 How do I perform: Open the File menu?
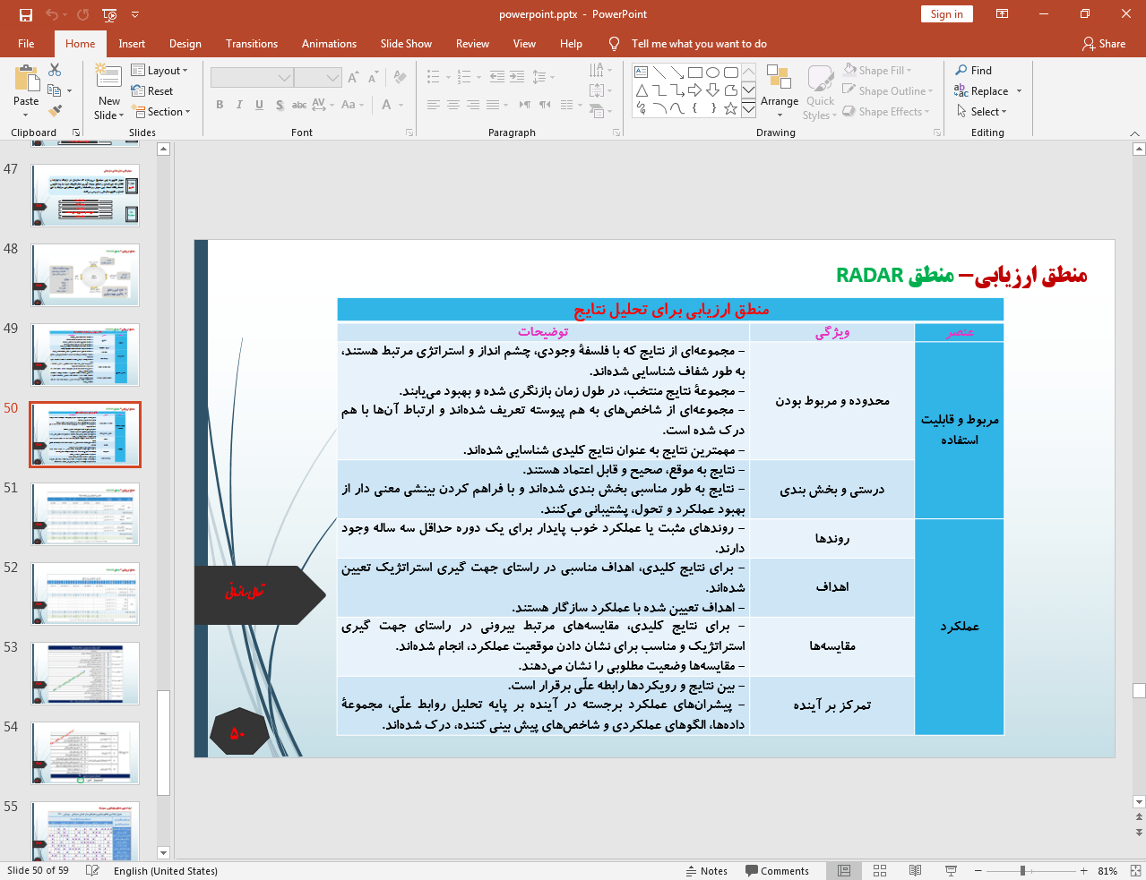(26, 44)
